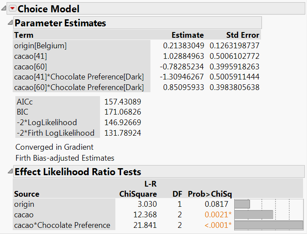This screenshot has height=234, width=307.
Task: Click the AICc statistic label
Action: (25, 101)
